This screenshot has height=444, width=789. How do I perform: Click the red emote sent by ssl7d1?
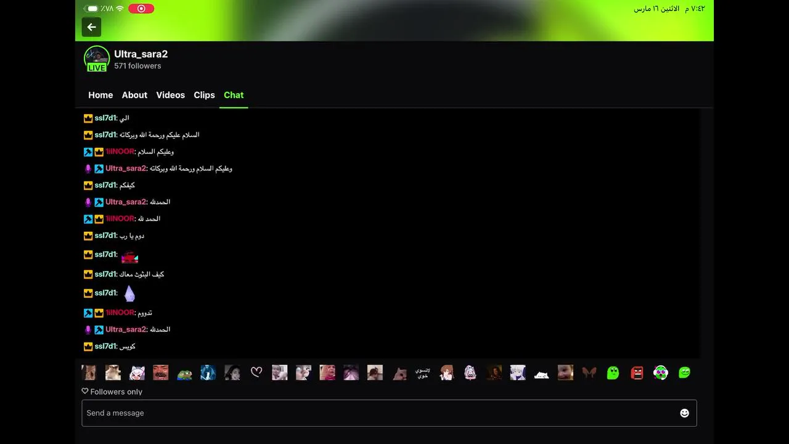[129, 256]
